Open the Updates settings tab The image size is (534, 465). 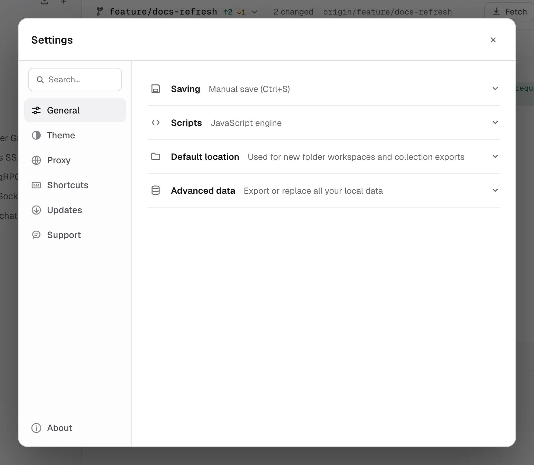[75, 210]
